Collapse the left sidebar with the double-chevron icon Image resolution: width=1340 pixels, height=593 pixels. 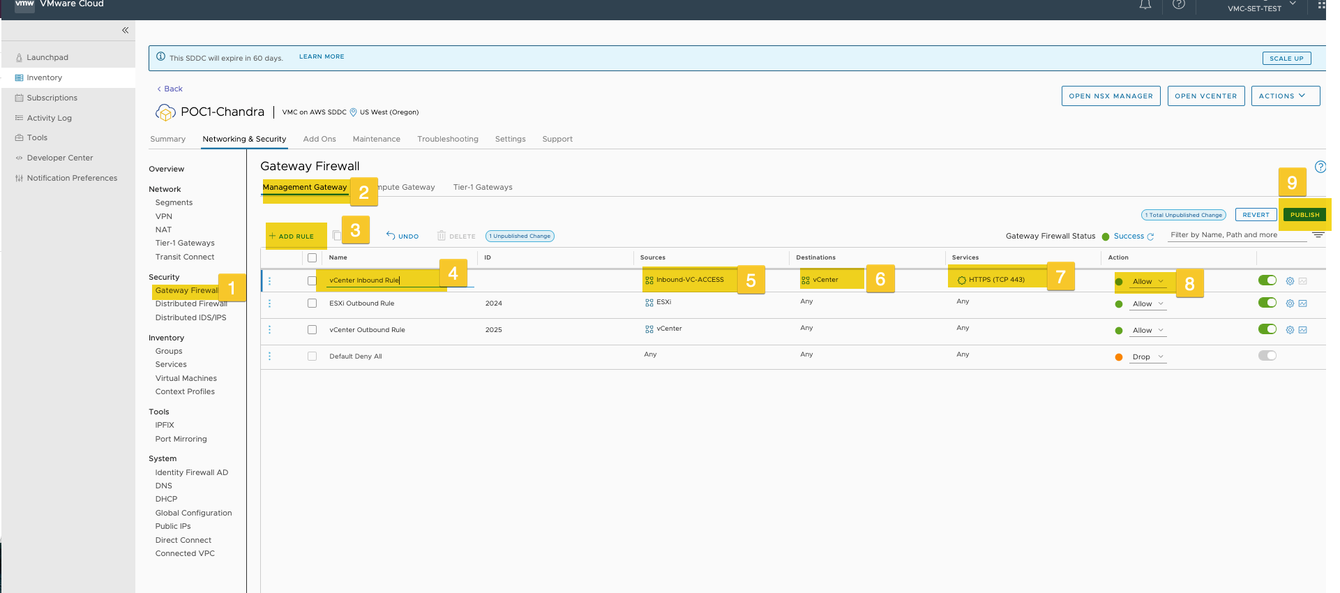125,30
